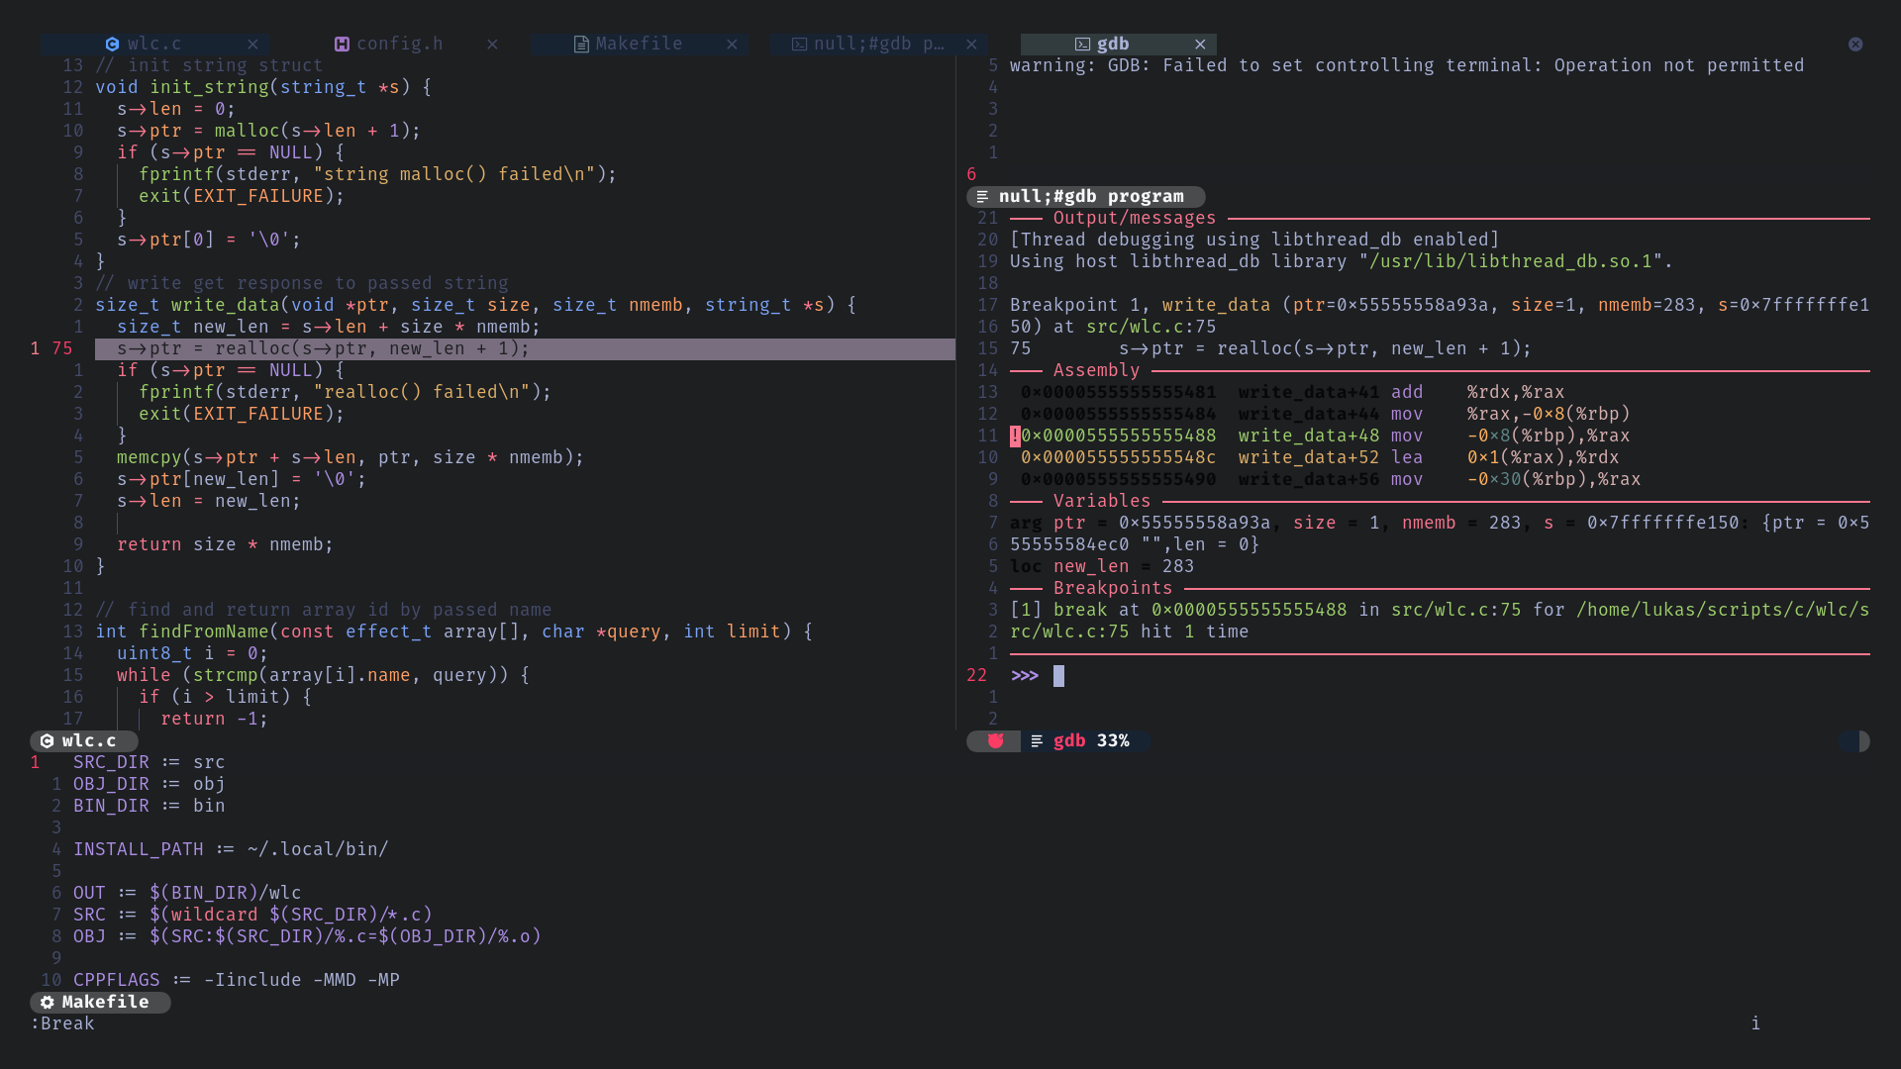Close the Makefile tab
The width and height of the screenshot is (1901, 1069).
pyautogui.click(x=732, y=45)
